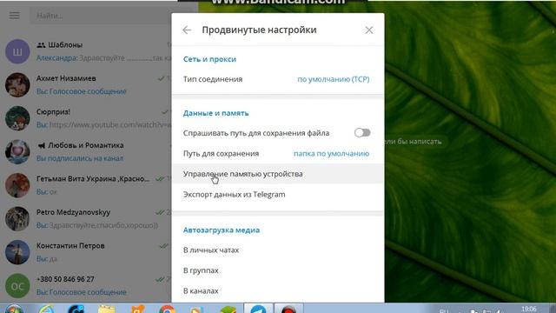The height and width of the screenshot is (313, 556).
Task: Click the Windows Start button
Action: coord(14,309)
